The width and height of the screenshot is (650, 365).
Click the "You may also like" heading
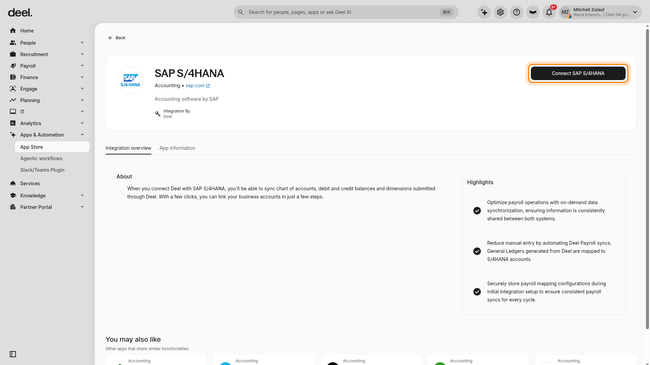[133, 340]
